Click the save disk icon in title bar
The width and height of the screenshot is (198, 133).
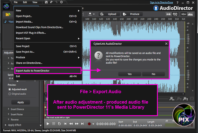pyautogui.click(x=46, y=2)
